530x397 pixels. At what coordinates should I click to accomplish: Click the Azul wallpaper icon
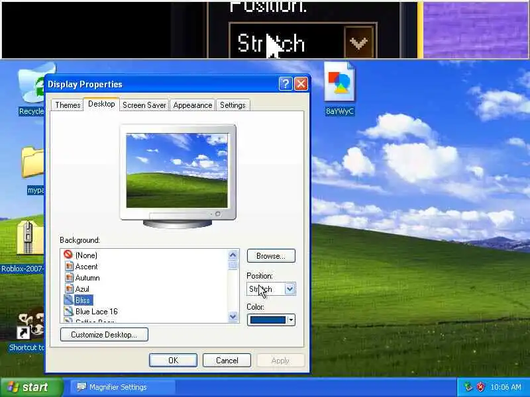pos(69,288)
